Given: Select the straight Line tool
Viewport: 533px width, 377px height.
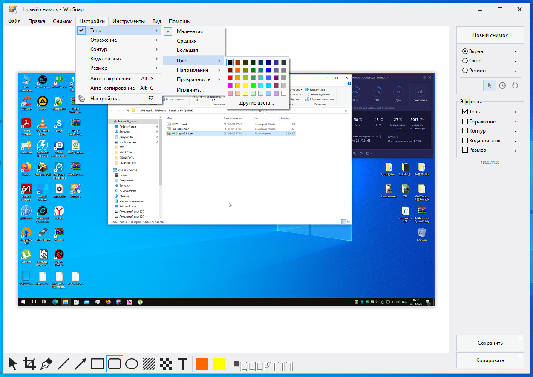Looking at the screenshot, I should [x=63, y=364].
